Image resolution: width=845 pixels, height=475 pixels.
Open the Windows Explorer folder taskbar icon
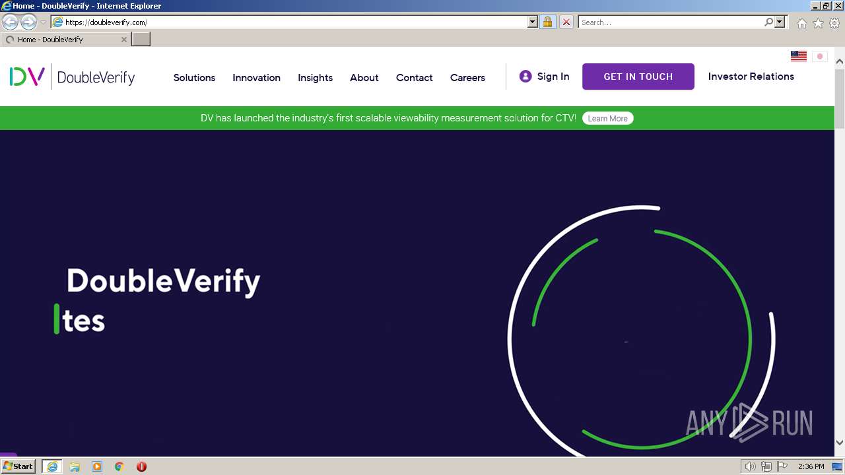[75, 466]
